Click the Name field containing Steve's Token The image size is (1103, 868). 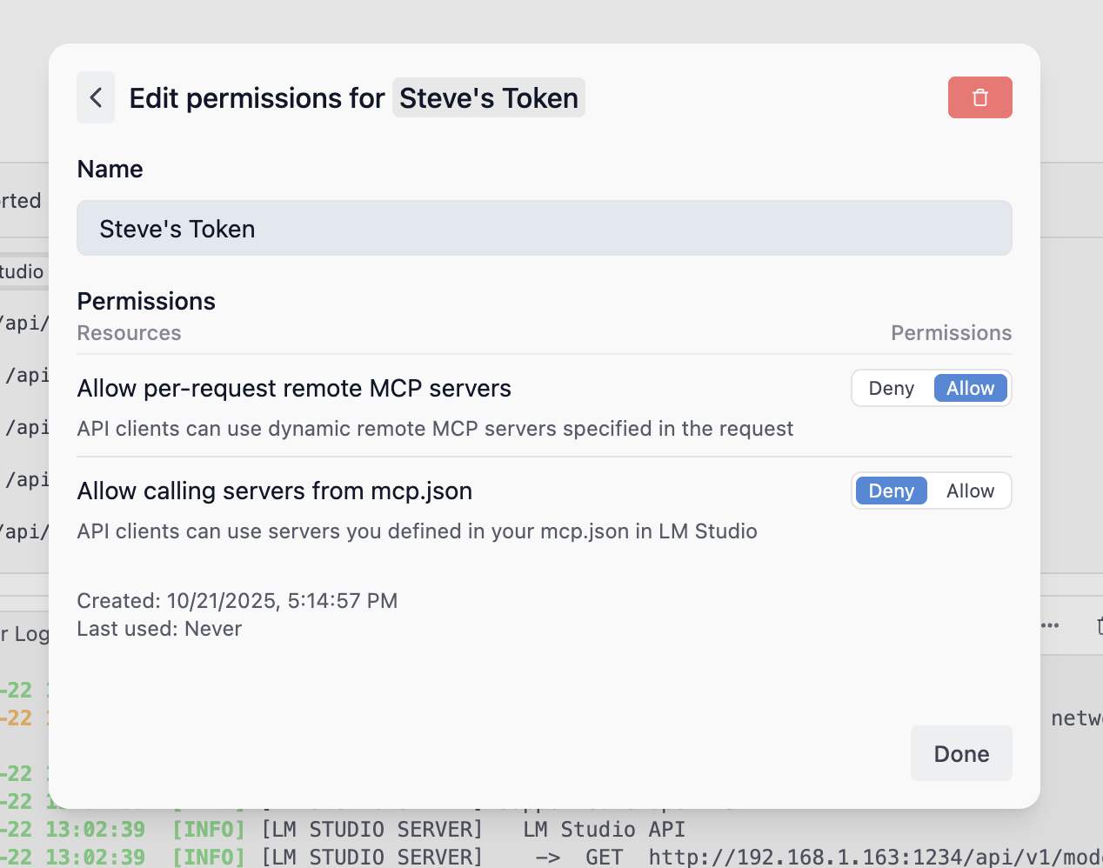coord(544,229)
